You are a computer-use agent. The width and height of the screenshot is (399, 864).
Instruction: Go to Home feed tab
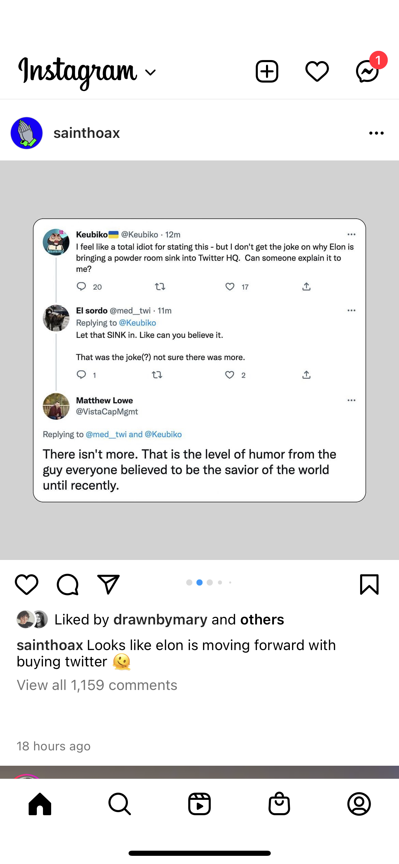[x=40, y=804]
